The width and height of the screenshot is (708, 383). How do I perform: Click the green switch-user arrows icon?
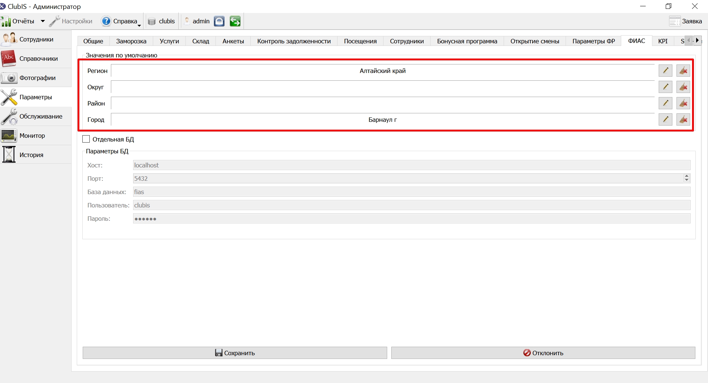pyautogui.click(x=235, y=21)
